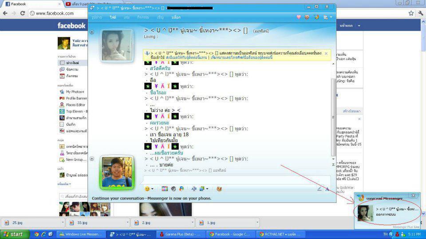Viewport: 426px width, 239px height.
Task: Click the handwriting pen icon
Action: [x=319, y=189]
